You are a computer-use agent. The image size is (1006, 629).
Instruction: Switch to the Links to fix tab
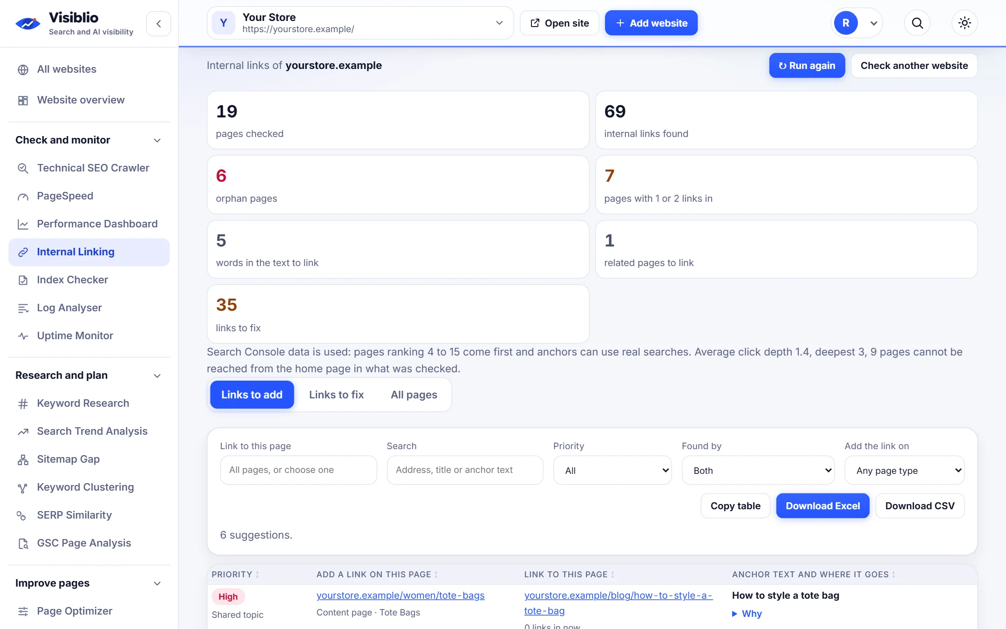coord(336,395)
